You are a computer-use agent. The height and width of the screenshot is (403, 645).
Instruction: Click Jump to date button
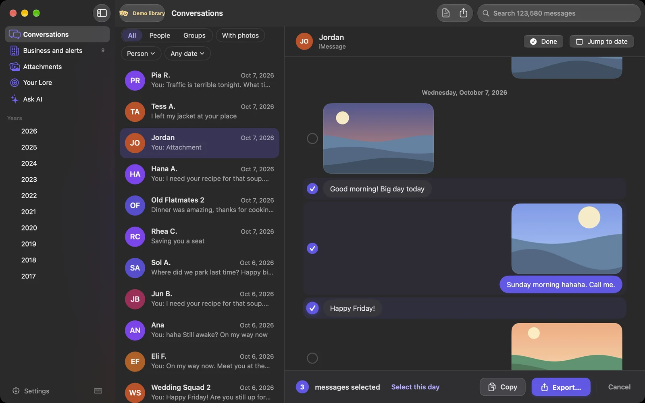click(x=601, y=42)
